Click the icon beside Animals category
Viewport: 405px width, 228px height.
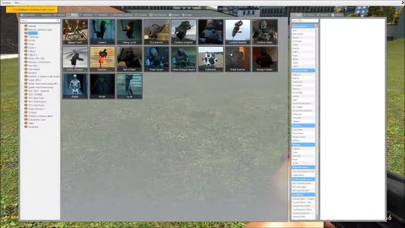(26, 26)
